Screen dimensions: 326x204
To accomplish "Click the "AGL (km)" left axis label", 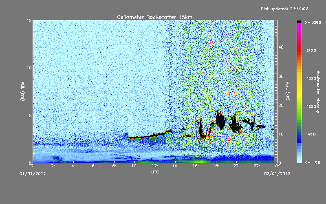I will 23,91.
